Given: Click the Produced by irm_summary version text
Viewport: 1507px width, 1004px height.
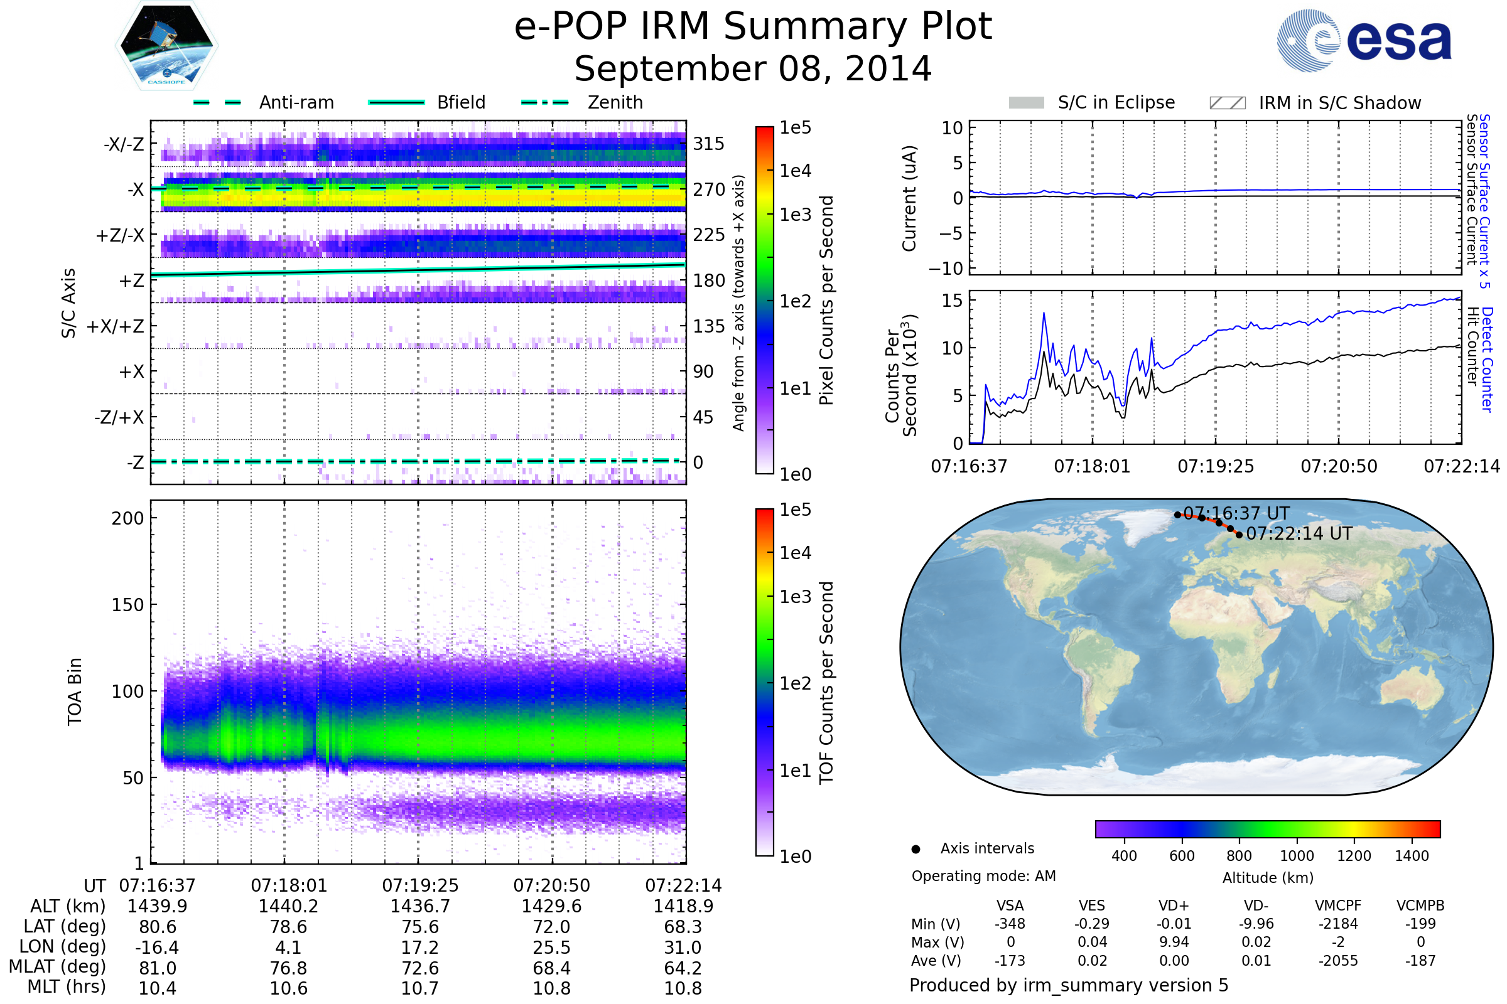Looking at the screenshot, I should coord(1068,985).
